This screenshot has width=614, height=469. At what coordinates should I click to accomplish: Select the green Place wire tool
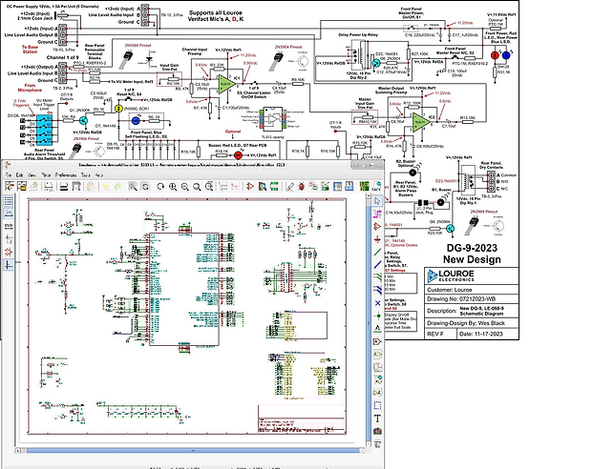[377, 252]
